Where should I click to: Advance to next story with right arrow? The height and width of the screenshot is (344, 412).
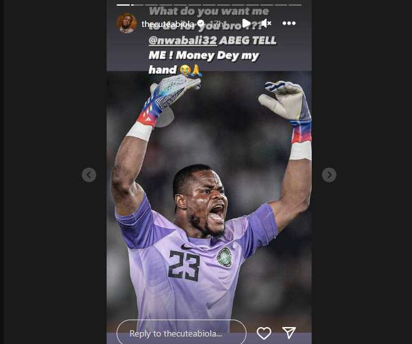point(329,175)
